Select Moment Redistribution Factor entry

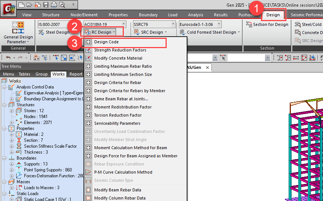tap(136, 107)
